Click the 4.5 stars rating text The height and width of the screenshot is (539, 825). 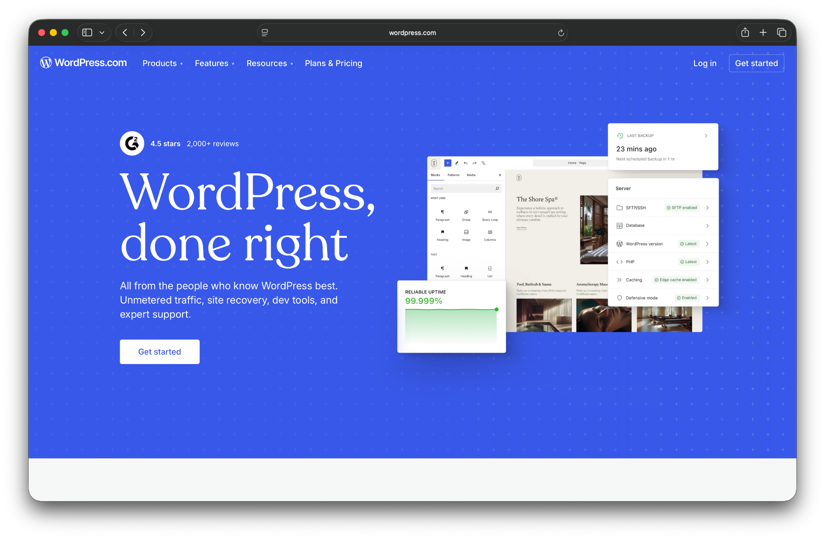[x=166, y=144]
